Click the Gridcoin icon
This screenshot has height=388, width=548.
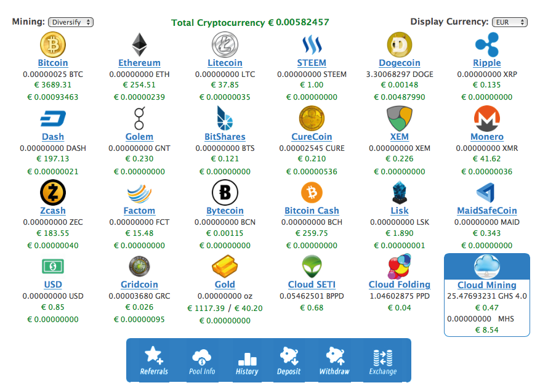coord(139,267)
